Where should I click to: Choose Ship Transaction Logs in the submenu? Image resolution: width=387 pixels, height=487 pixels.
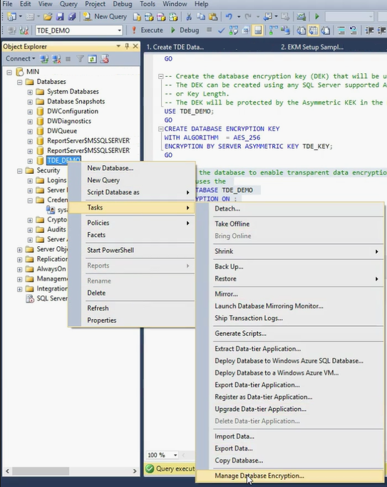click(x=290, y=318)
